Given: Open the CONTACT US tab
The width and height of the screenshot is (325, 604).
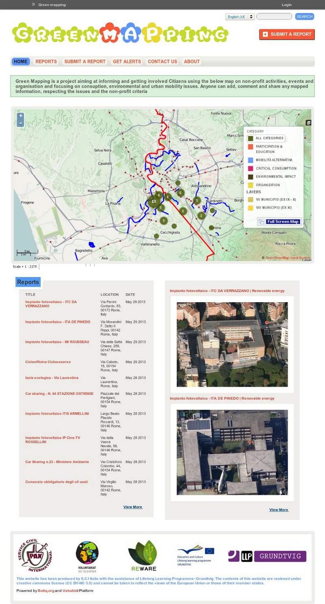Looking at the screenshot, I should point(162,62).
